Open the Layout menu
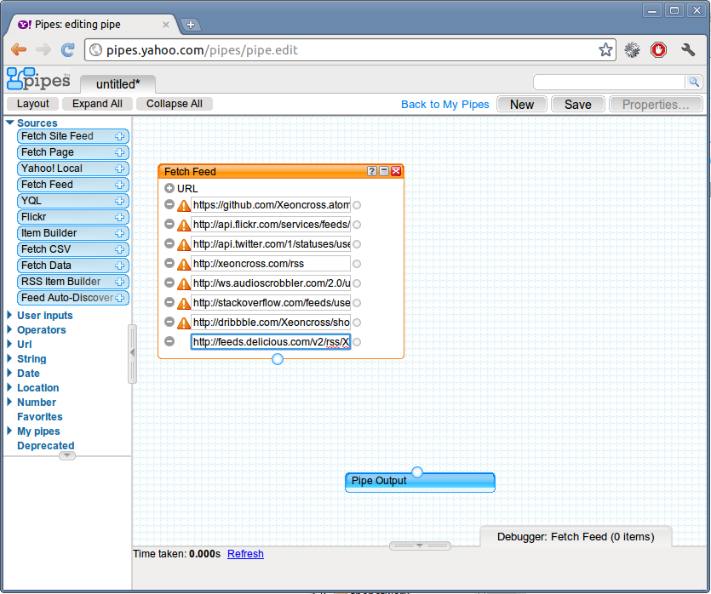Image resolution: width=711 pixels, height=594 pixels. [x=32, y=104]
